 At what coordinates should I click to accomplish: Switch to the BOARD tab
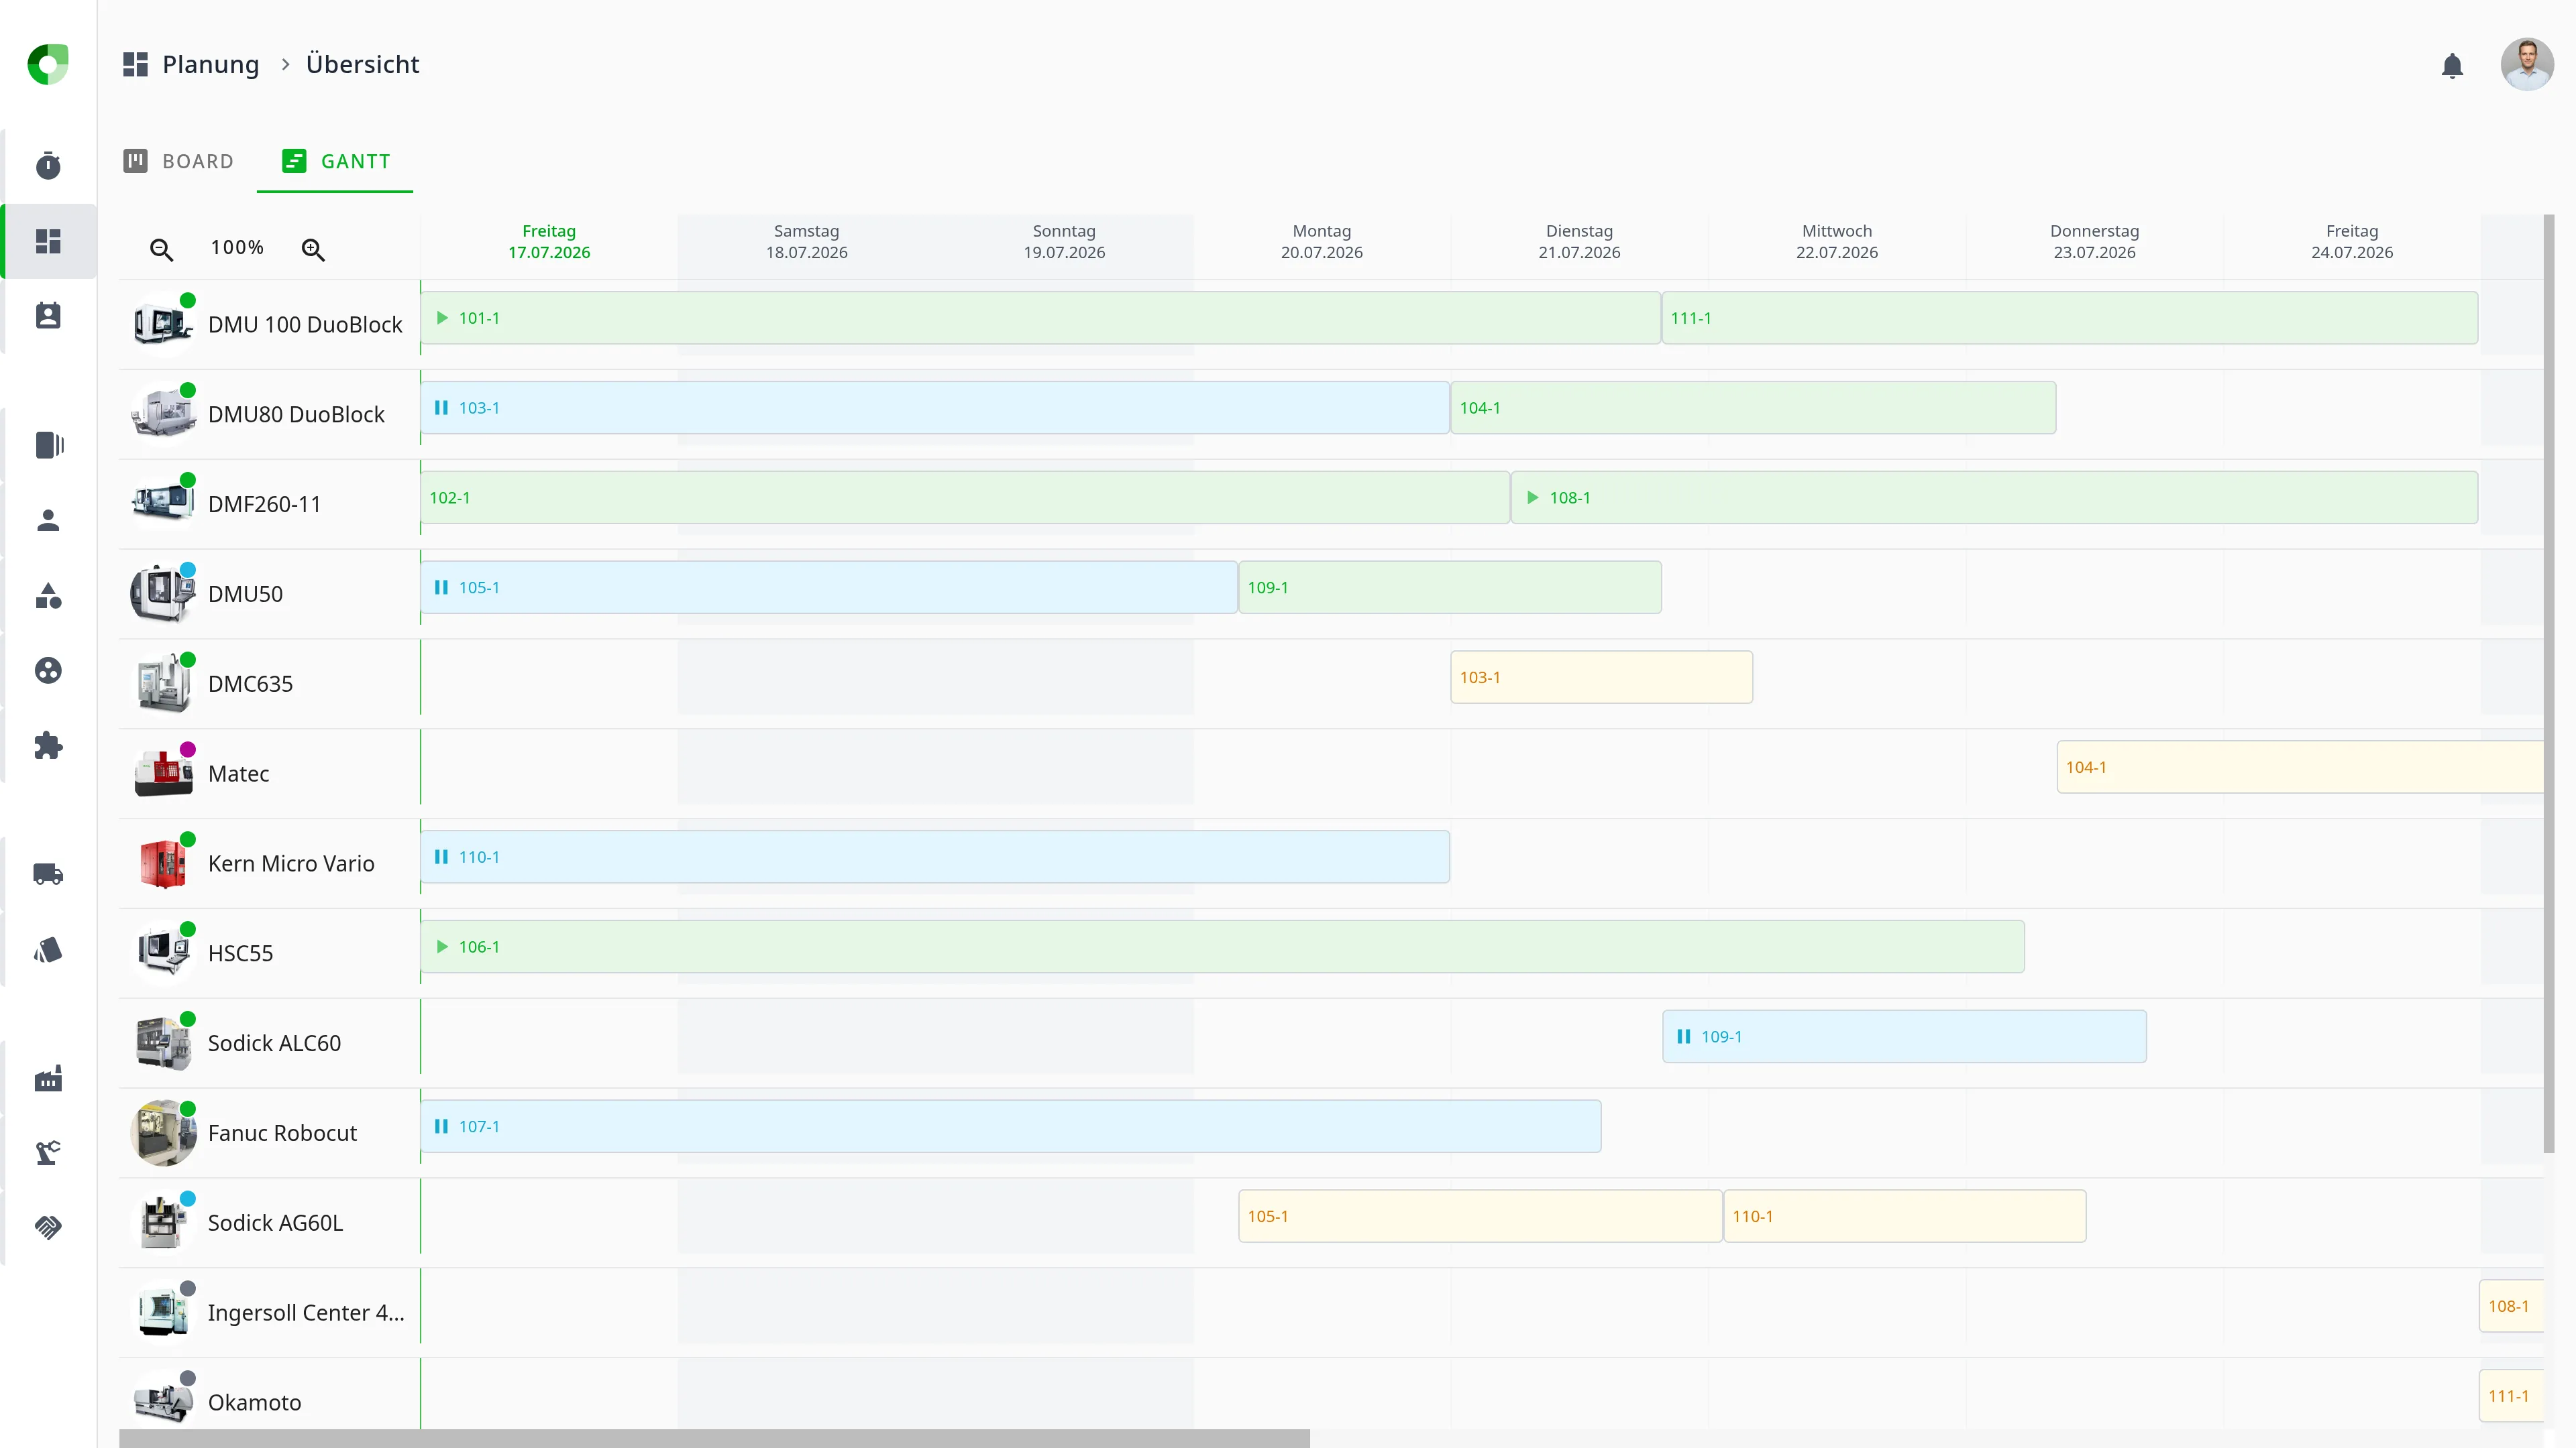[179, 161]
